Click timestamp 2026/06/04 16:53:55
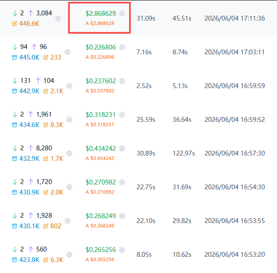277x273 pixels. pos(234,221)
